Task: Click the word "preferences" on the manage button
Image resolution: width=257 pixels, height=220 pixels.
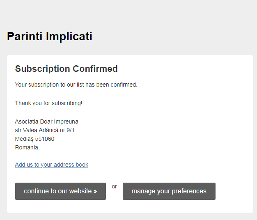Action: [x=189, y=191]
